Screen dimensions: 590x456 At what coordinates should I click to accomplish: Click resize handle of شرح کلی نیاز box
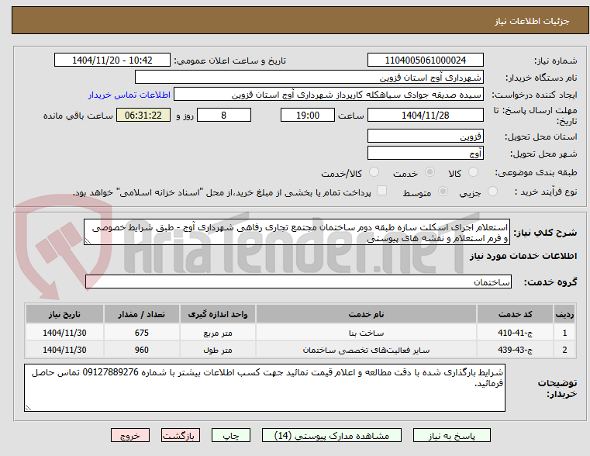[88, 241]
